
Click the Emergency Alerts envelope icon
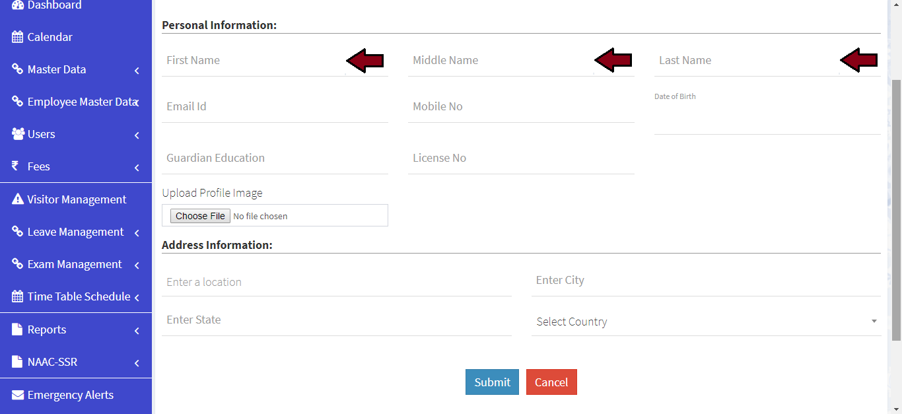coord(18,395)
